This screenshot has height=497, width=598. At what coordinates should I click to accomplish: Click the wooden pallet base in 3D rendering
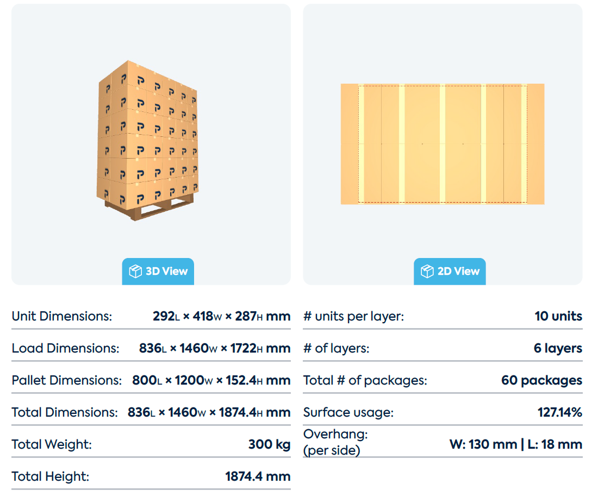click(146, 210)
